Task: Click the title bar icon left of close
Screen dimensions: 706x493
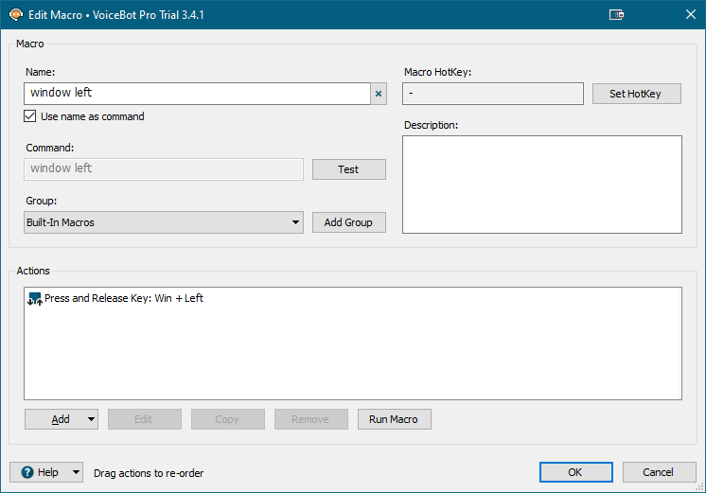Action: point(616,14)
